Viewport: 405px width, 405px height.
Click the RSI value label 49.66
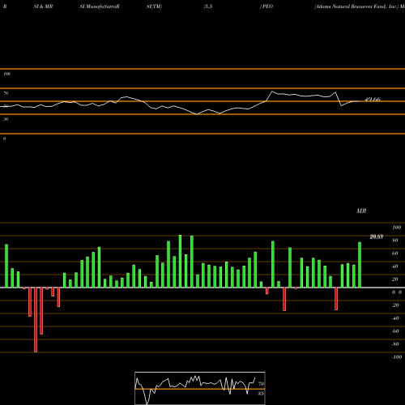(373, 100)
